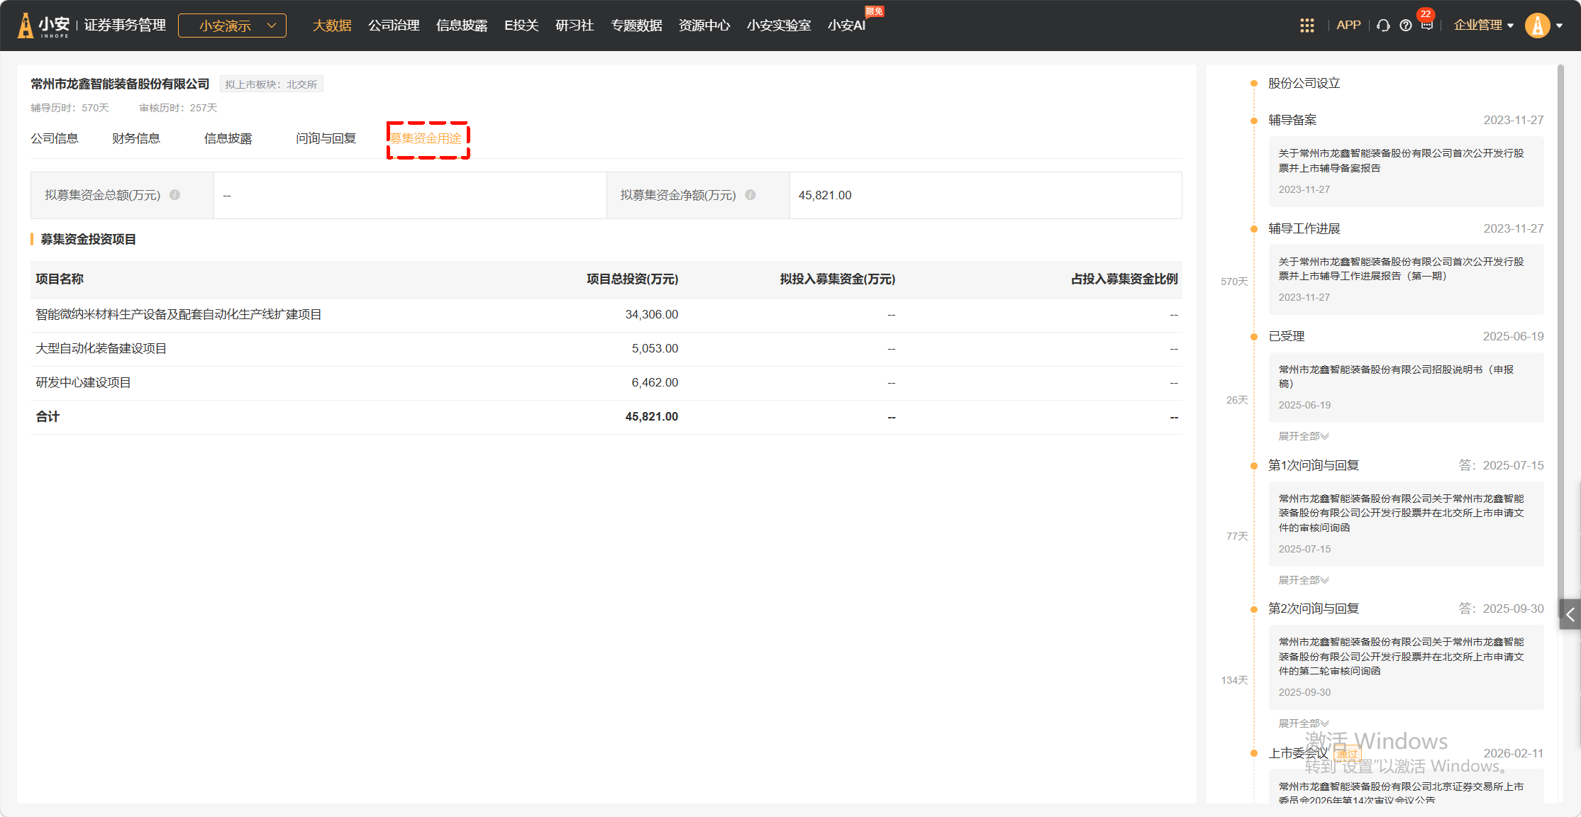The height and width of the screenshot is (817, 1581).
Task: Expand 展开全部 under 已受理 section
Action: [x=1303, y=436]
